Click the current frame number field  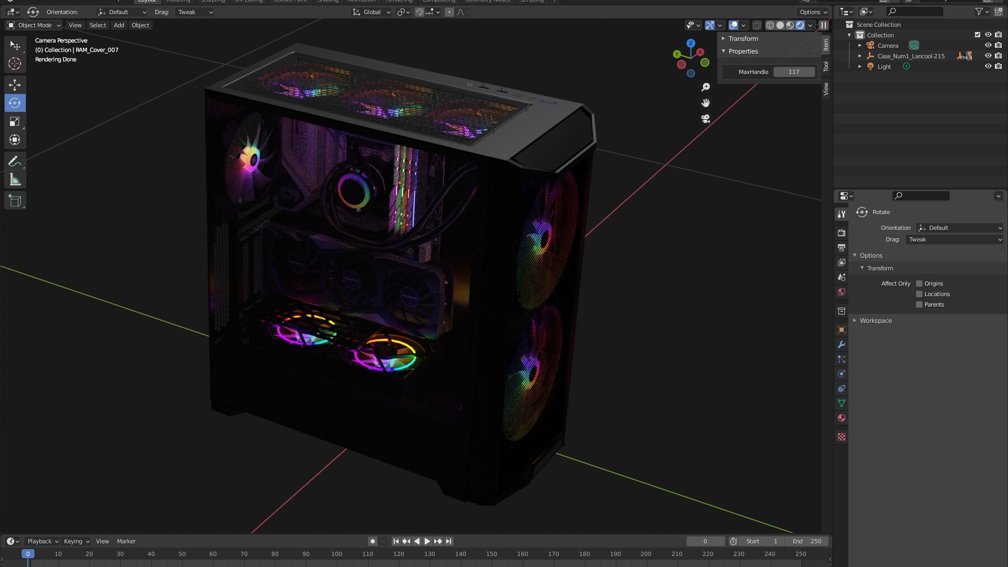(706, 541)
